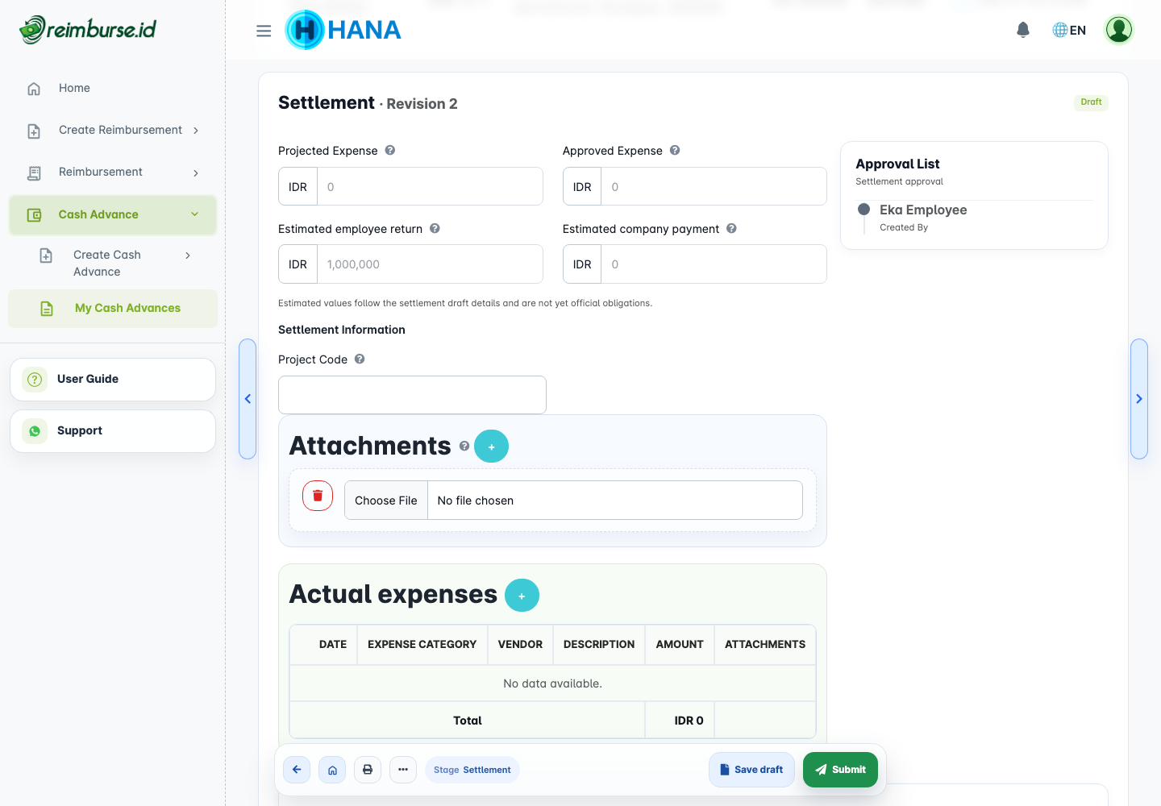Click the back arrow in bottom toolbar
This screenshot has width=1161, height=806.
pos(297,770)
